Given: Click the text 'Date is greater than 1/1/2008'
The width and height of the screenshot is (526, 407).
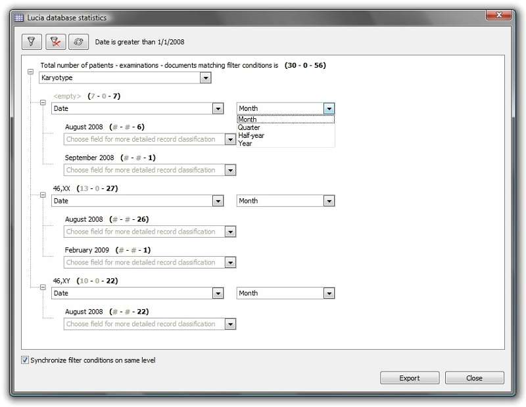Looking at the screenshot, I should [139, 42].
